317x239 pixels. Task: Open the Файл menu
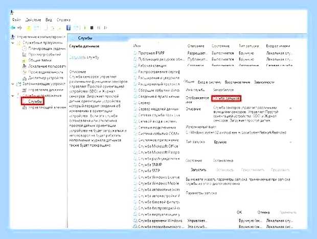[x=16, y=20]
